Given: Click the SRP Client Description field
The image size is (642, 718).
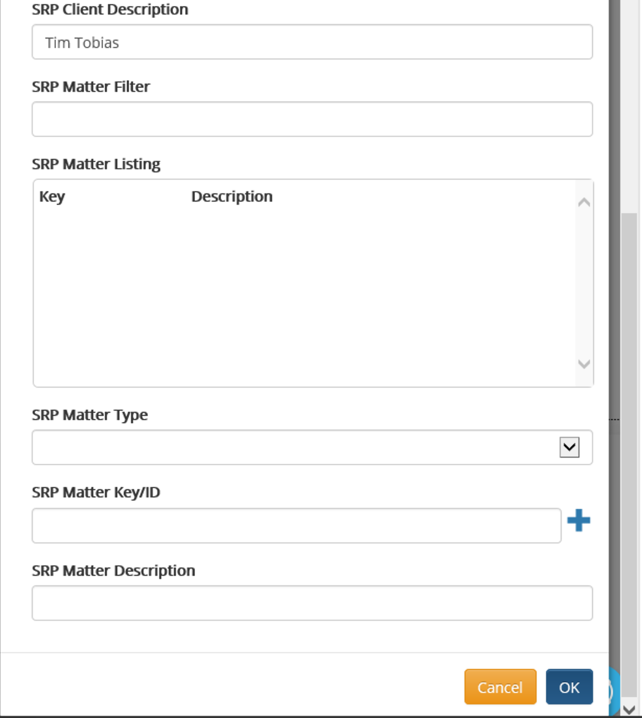Looking at the screenshot, I should click(312, 42).
